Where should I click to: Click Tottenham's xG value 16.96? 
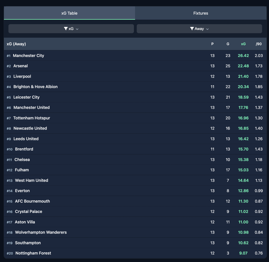[243, 118]
